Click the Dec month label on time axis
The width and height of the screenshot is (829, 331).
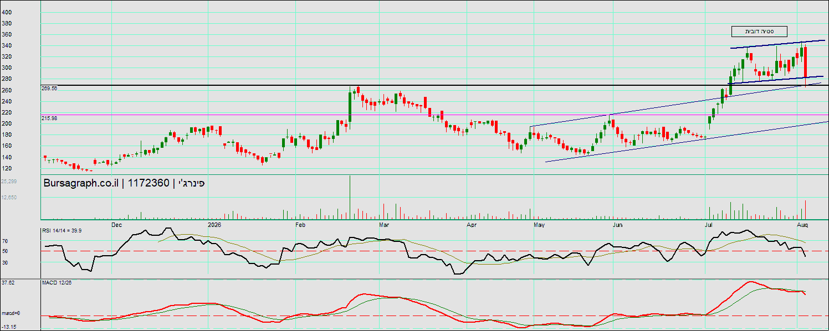pyautogui.click(x=116, y=225)
